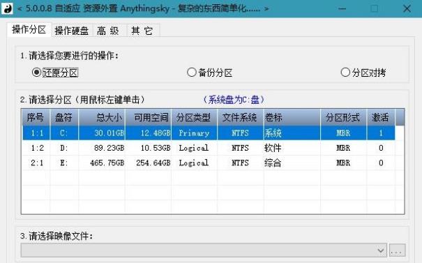The width and height of the screenshot is (422, 263).
Task: Click the image file path combo box
Action: (x=204, y=250)
